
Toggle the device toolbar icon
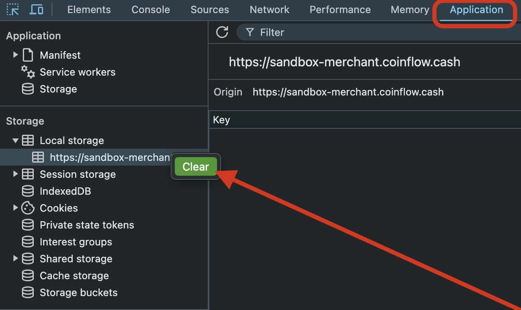37,9
